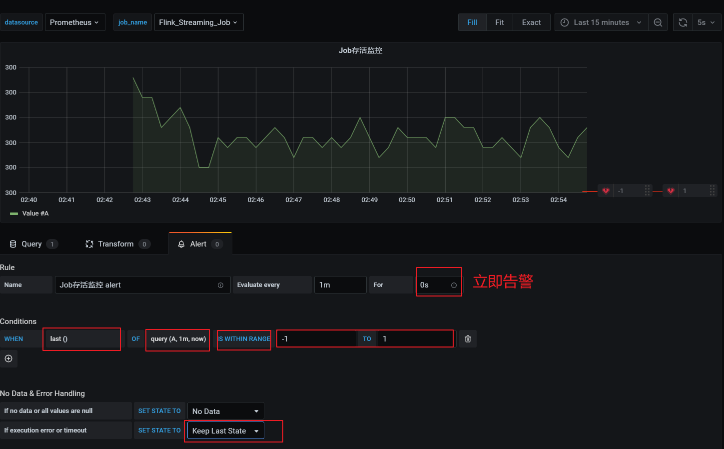Click the TO range label
724x449 pixels.
(x=367, y=339)
